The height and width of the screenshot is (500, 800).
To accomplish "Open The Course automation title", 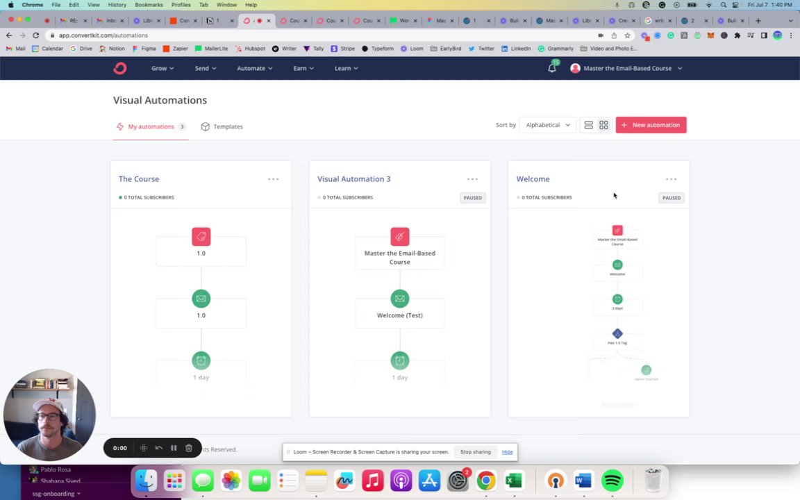I will (x=139, y=179).
